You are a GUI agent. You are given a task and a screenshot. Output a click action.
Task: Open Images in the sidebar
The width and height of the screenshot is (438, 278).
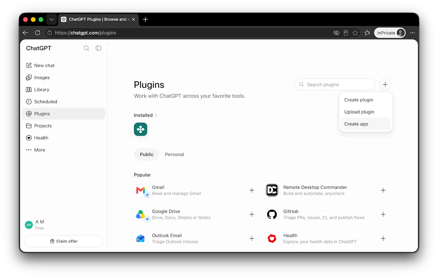pos(64,78)
